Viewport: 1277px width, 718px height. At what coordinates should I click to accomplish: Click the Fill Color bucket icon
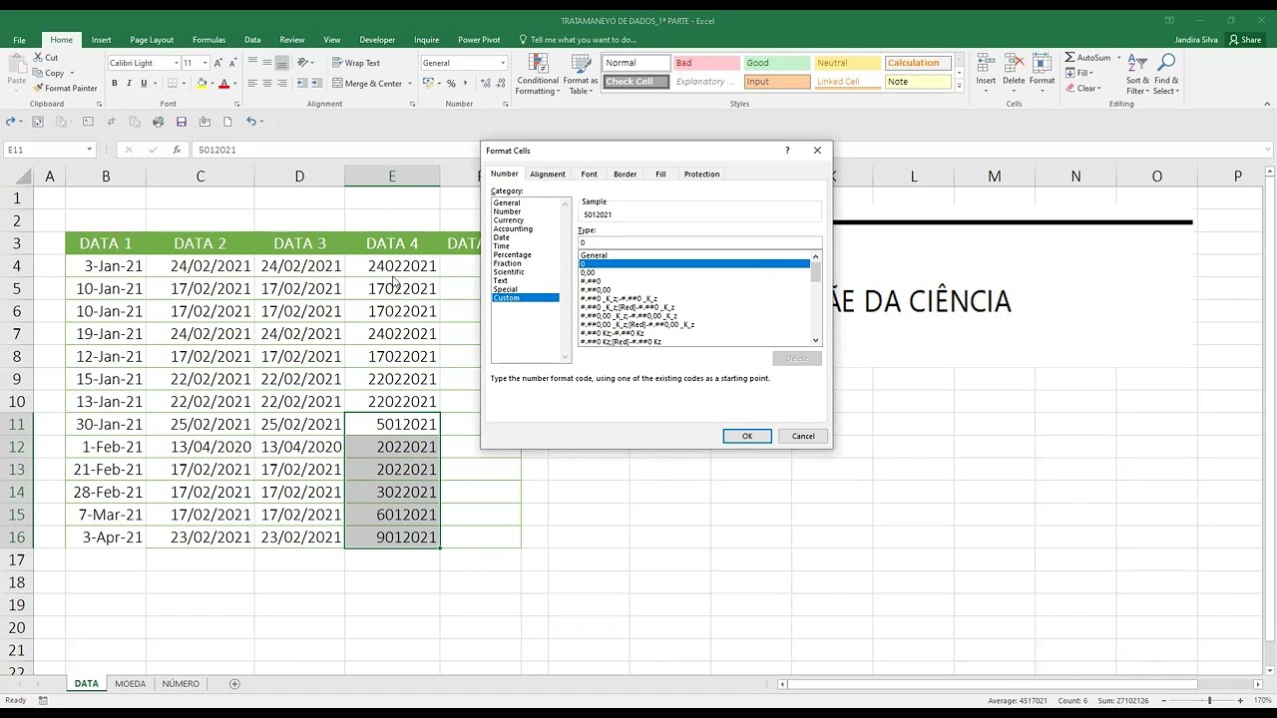pos(202,84)
